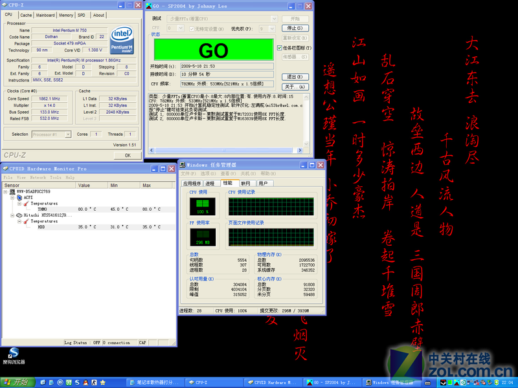Open the Sogou browser desktop shortcut
518x388 pixels.
tap(14, 356)
